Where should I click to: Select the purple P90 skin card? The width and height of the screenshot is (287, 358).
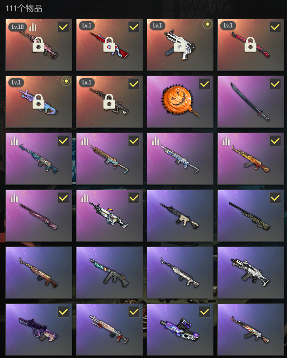pos(180,330)
